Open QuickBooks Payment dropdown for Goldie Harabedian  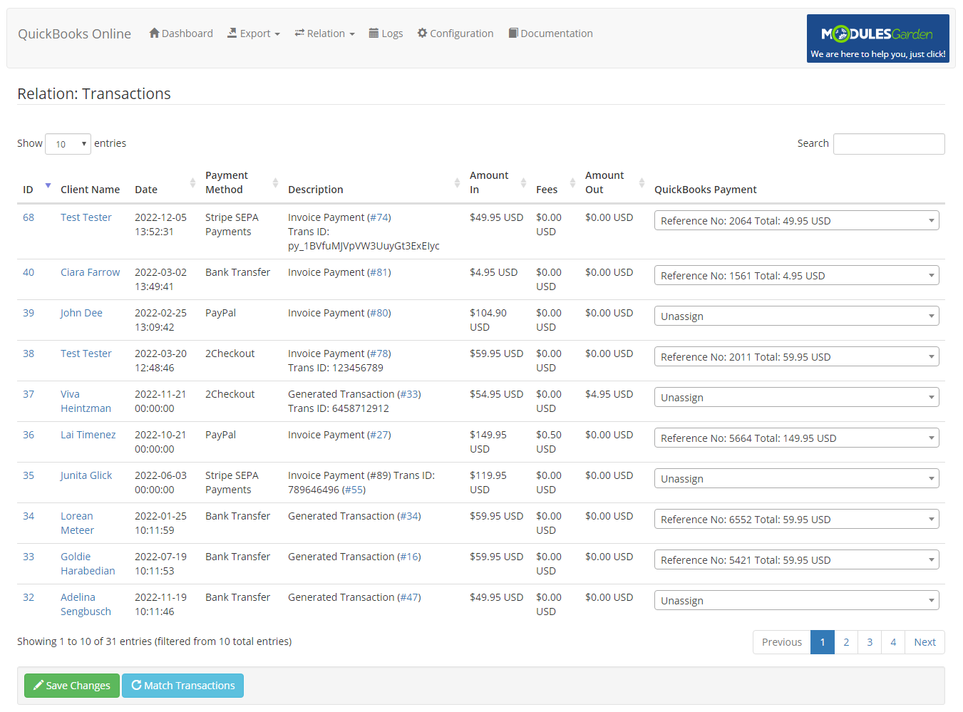pyautogui.click(x=796, y=560)
